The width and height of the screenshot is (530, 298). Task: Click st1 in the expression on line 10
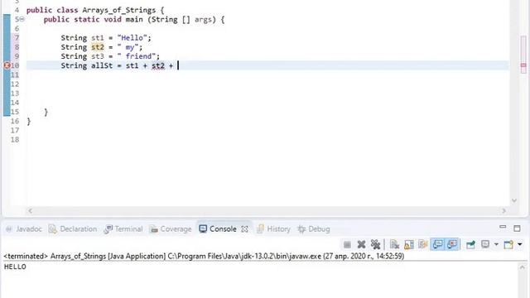pos(132,65)
